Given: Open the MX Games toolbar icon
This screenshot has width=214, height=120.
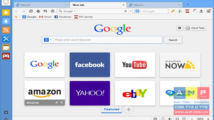Looking at the screenshot, I should [187, 11].
